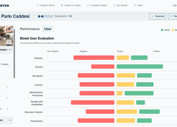Click the Analyze Street magnifier icon

(38, 5)
